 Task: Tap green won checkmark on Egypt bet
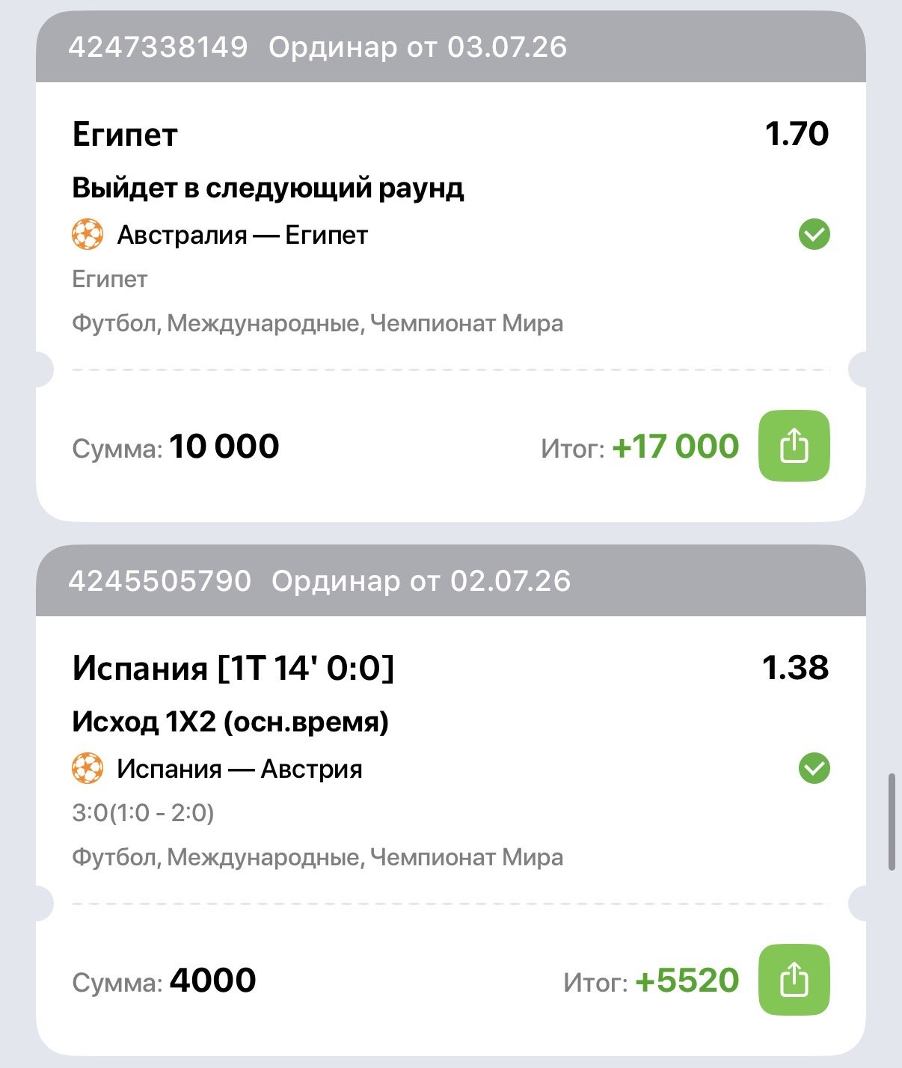pyautogui.click(x=814, y=235)
